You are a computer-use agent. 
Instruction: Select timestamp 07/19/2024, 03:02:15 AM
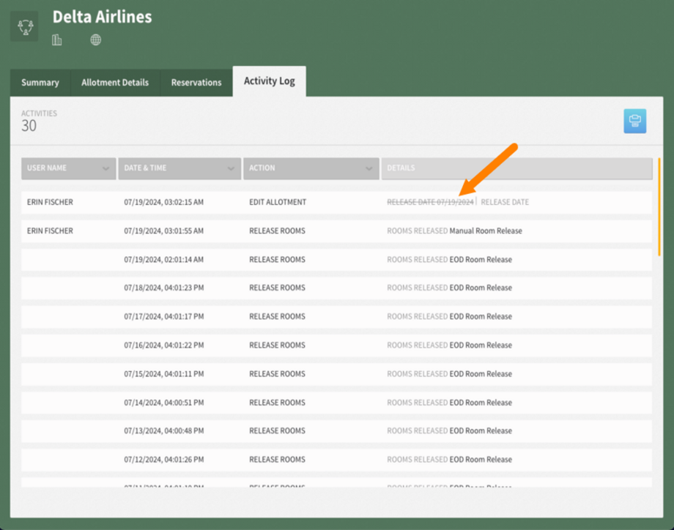point(164,202)
